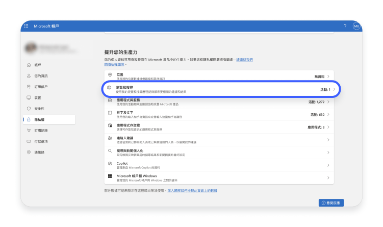383x227 pixels.
Task: Click the subscriptions icon beside 訂用帳戶
Action: (29, 87)
